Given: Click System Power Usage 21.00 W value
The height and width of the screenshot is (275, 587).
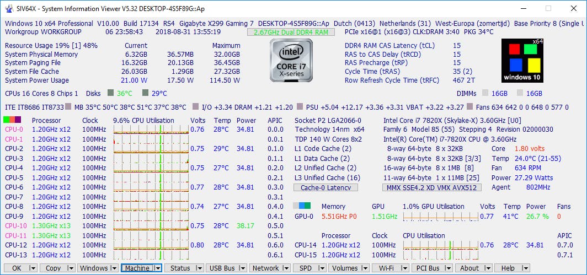Looking at the screenshot, I should click(134, 80).
